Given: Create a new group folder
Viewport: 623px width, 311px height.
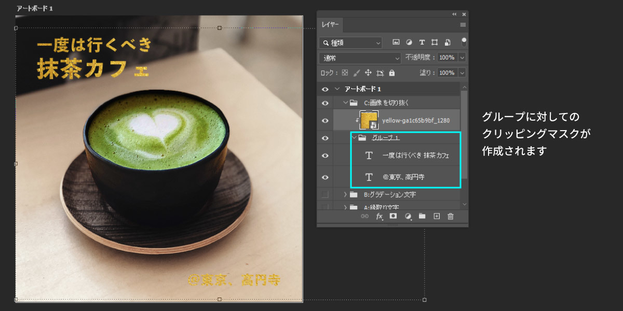Looking at the screenshot, I should click(422, 216).
